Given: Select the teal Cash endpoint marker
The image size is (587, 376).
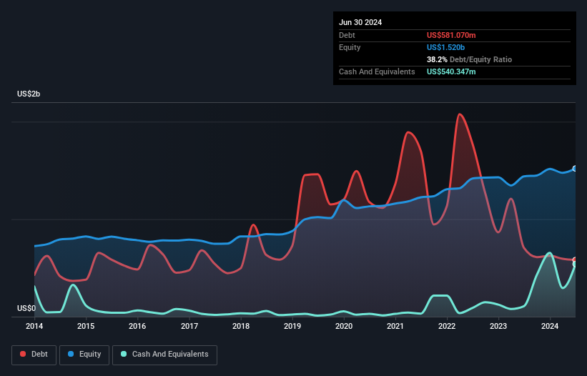Looking at the screenshot, I should pos(575,264).
